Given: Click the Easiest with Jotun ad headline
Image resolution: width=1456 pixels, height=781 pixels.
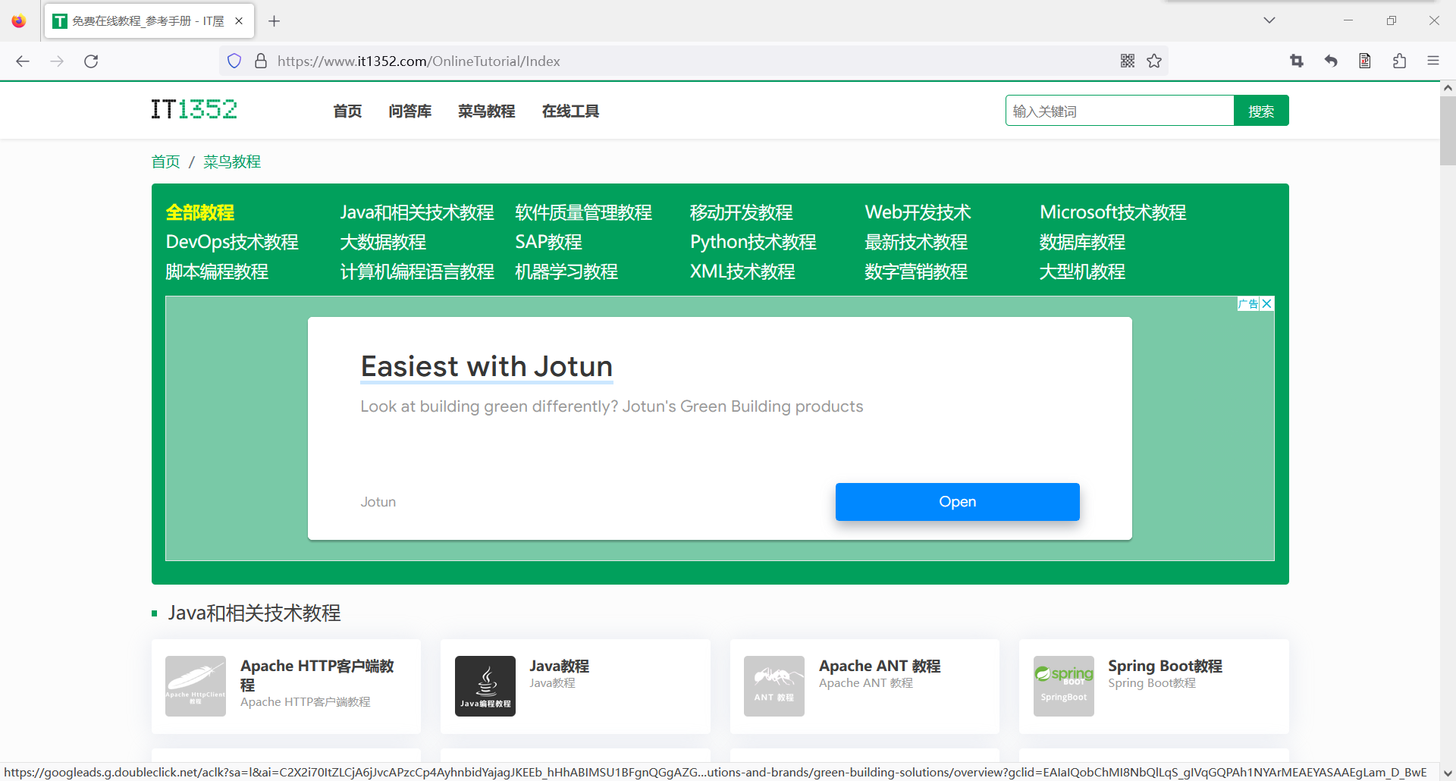Looking at the screenshot, I should 487,366.
